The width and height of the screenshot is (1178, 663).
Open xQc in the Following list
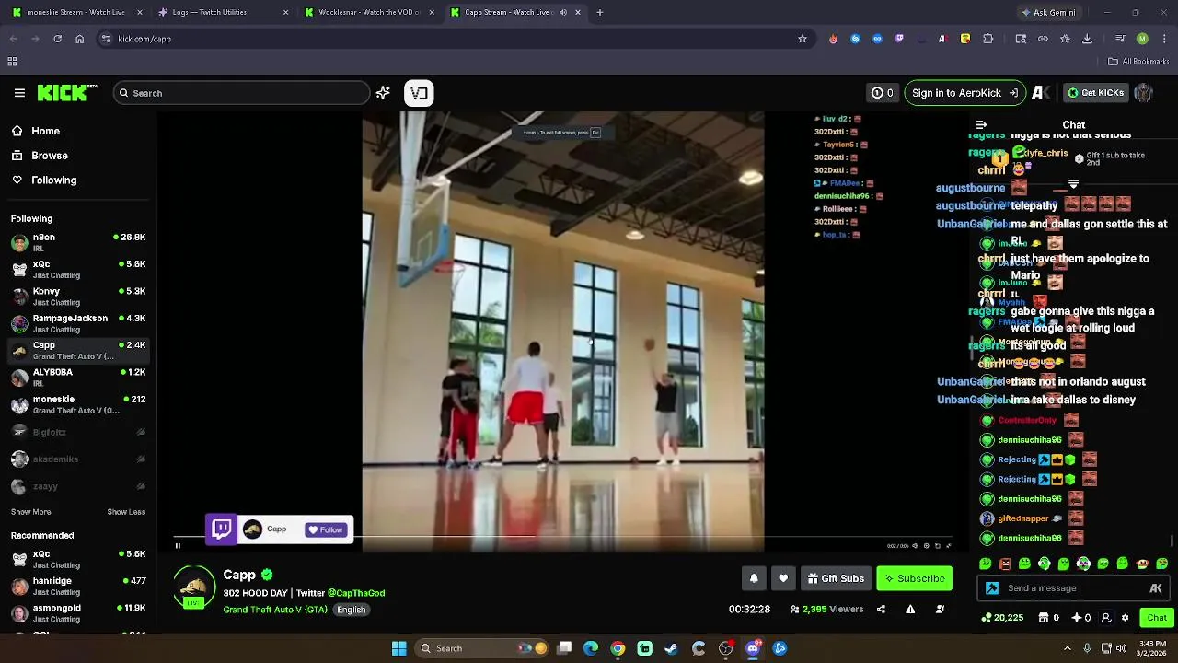(77, 269)
